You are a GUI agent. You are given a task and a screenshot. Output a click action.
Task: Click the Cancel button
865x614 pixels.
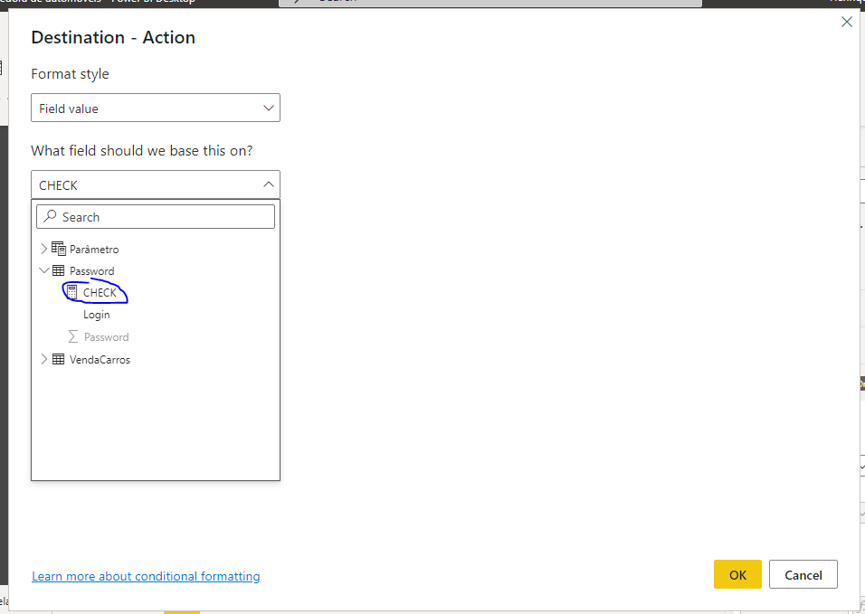(803, 574)
